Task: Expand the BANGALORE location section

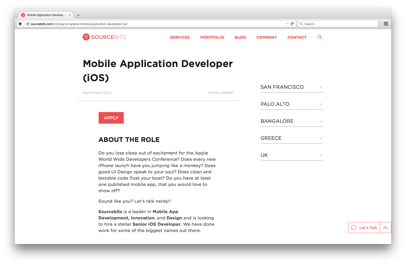Action: click(292, 121)
